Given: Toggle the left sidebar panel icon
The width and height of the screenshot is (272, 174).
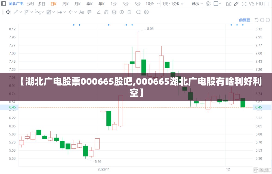Looking at the screenshot, I should point(4,4).
